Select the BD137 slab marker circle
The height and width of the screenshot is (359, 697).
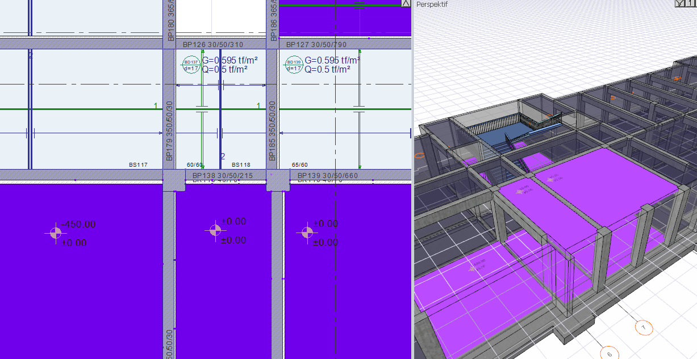pyautogui.click(x=190, y=65)
